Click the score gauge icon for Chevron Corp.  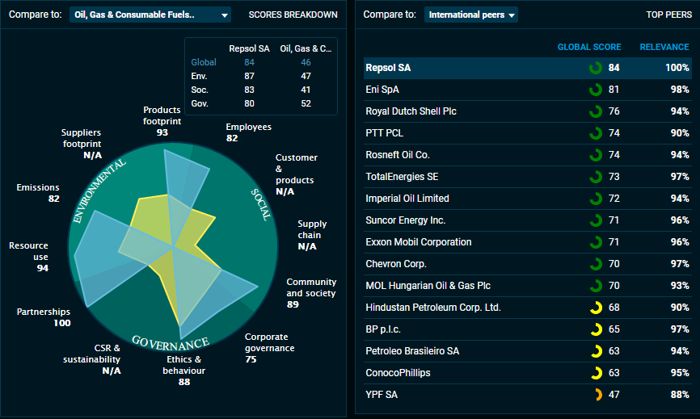click(x=596, y=264)
